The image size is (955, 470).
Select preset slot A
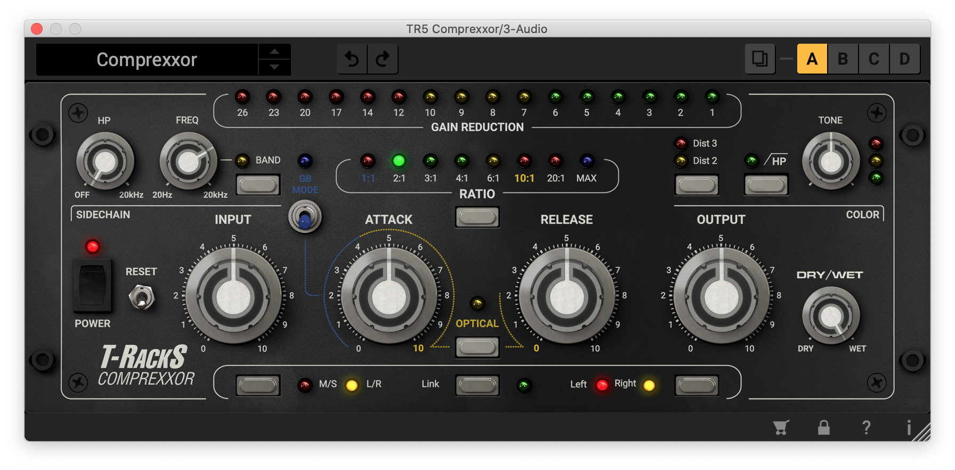(812, 59)
